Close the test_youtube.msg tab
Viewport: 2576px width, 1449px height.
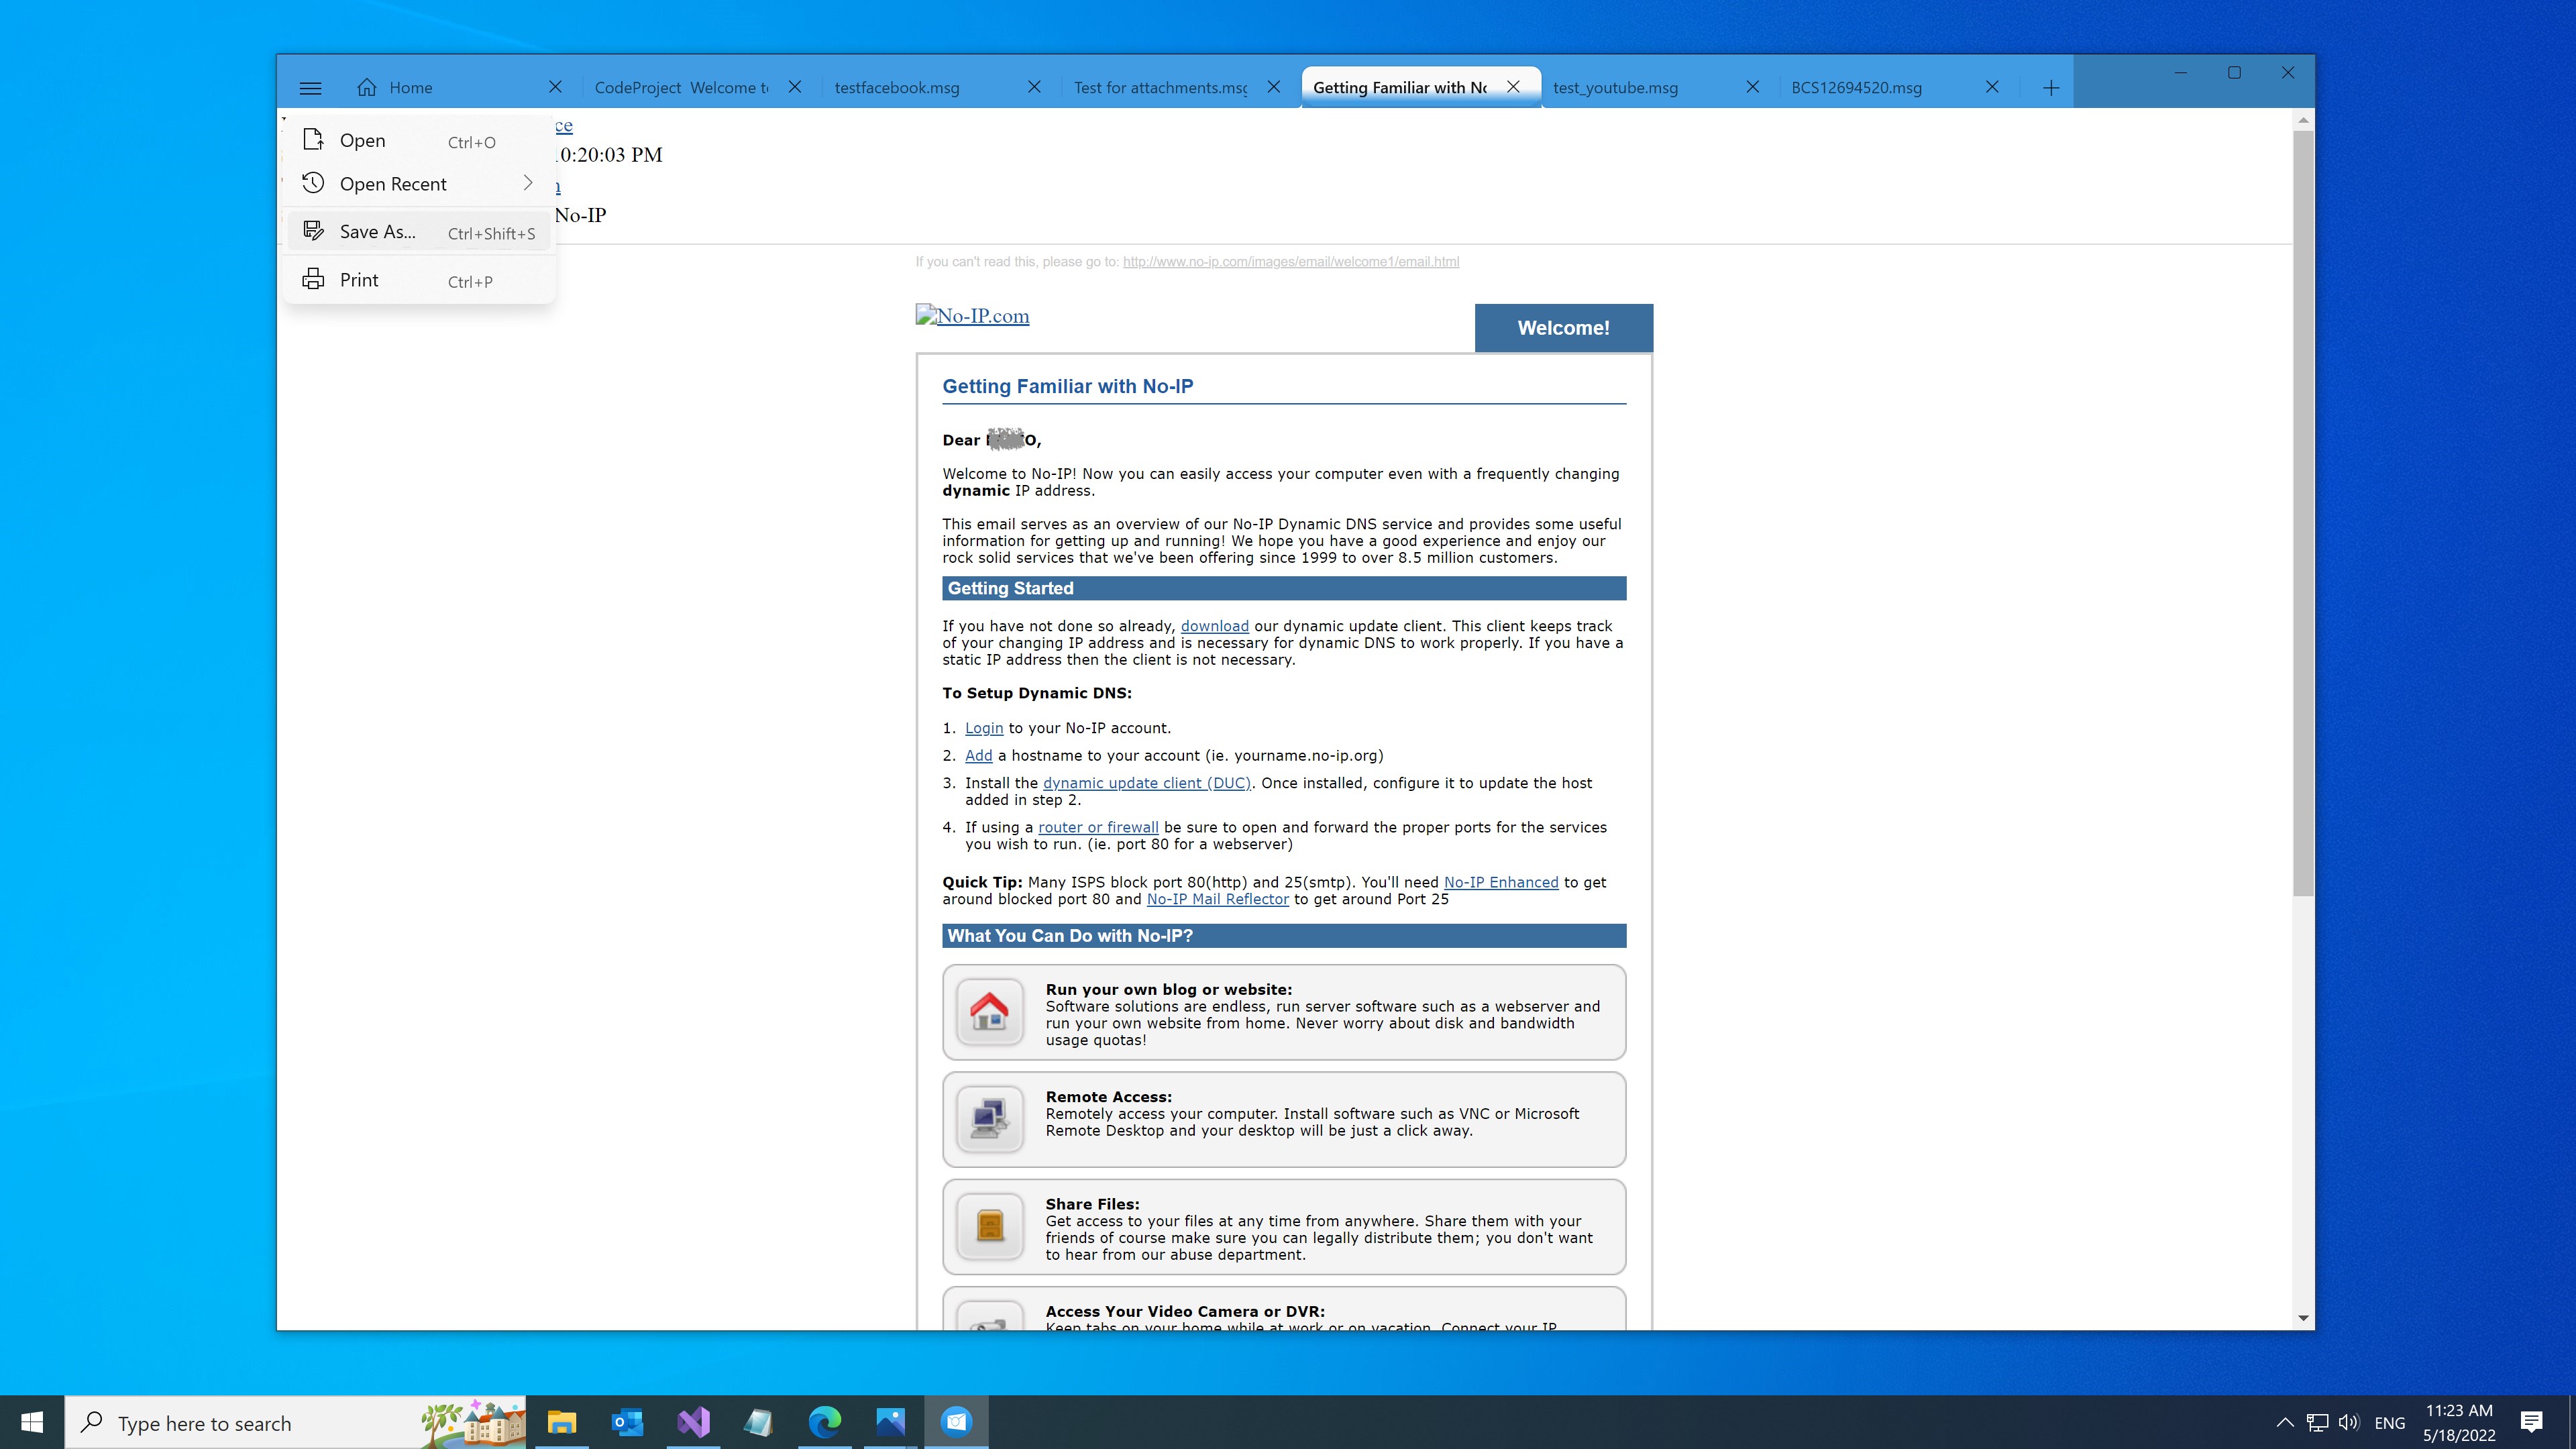point(1752,88)
